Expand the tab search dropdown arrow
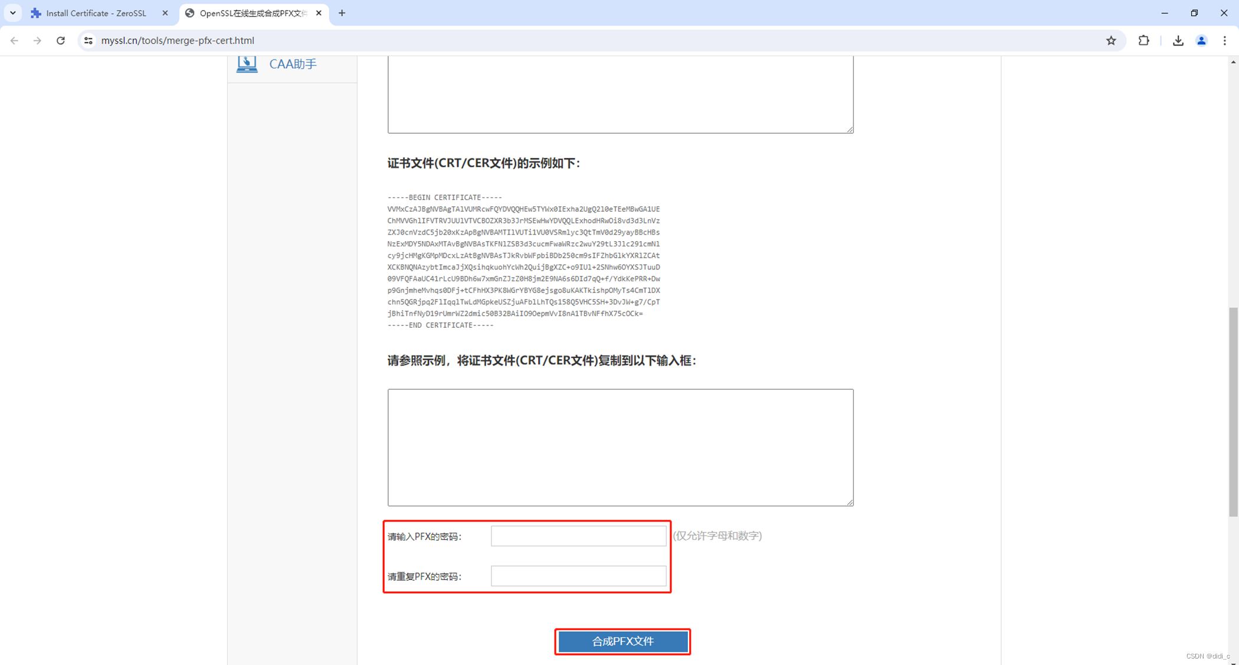This screenshot has height=665, width=1239. coord(12,13)
